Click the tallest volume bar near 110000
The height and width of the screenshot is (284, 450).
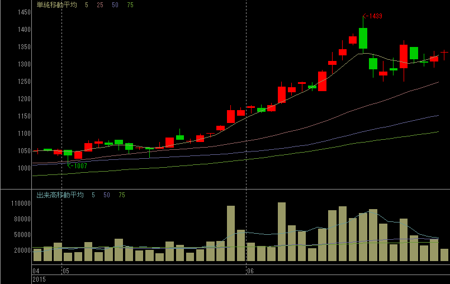[x=282, y=232]
